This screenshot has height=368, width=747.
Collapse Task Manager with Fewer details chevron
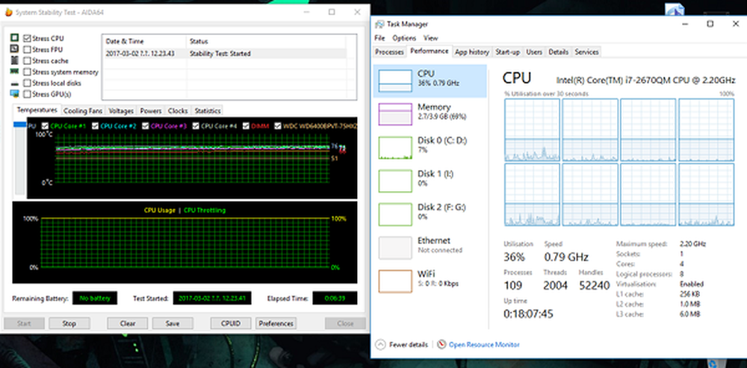(380, 344)
